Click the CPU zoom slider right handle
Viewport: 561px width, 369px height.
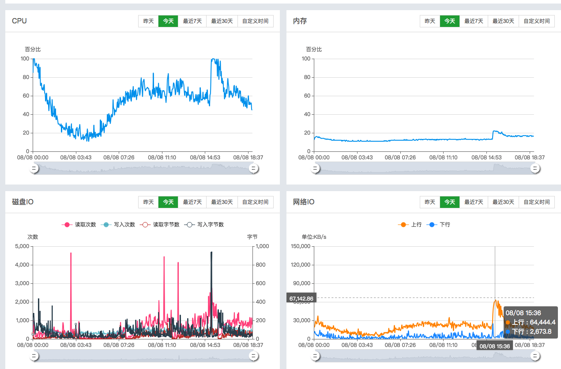(x=253, y=168)
